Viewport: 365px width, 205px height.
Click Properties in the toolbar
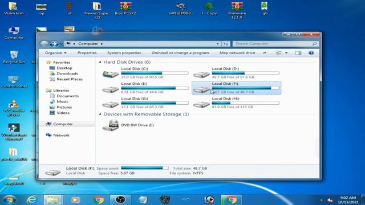pyautogui.click(x=87, y=53)
